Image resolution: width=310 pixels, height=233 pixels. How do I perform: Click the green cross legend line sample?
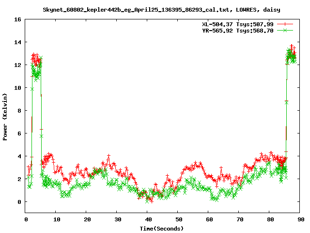(x=285, y=30)
